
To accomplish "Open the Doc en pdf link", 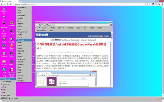I will (x=92, y=40).
